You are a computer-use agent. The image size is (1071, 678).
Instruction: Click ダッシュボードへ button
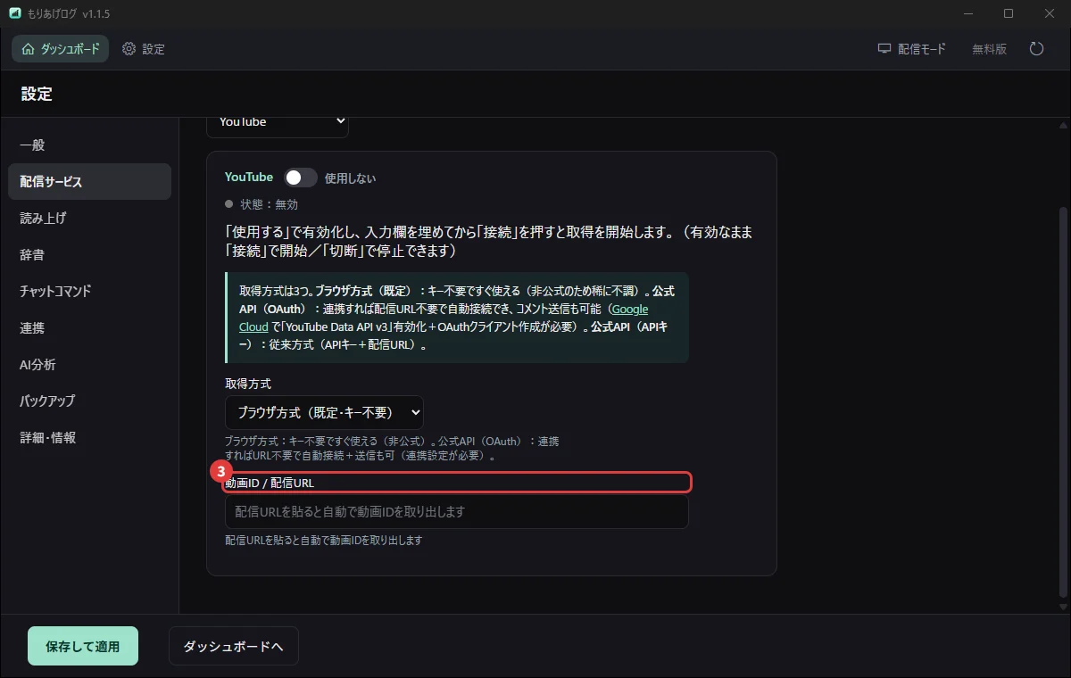234,646
